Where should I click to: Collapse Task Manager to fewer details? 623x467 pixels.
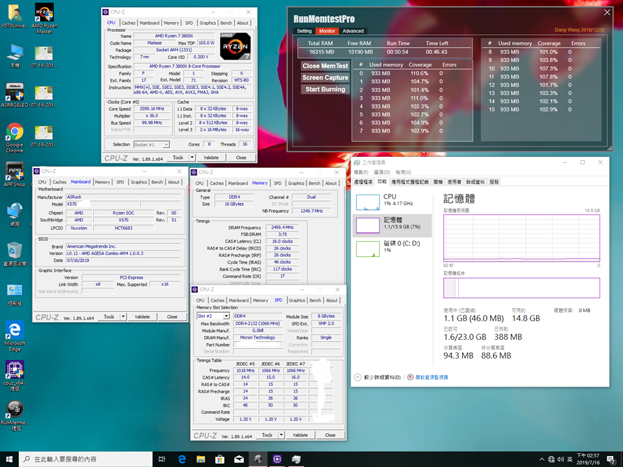[378, 377]
